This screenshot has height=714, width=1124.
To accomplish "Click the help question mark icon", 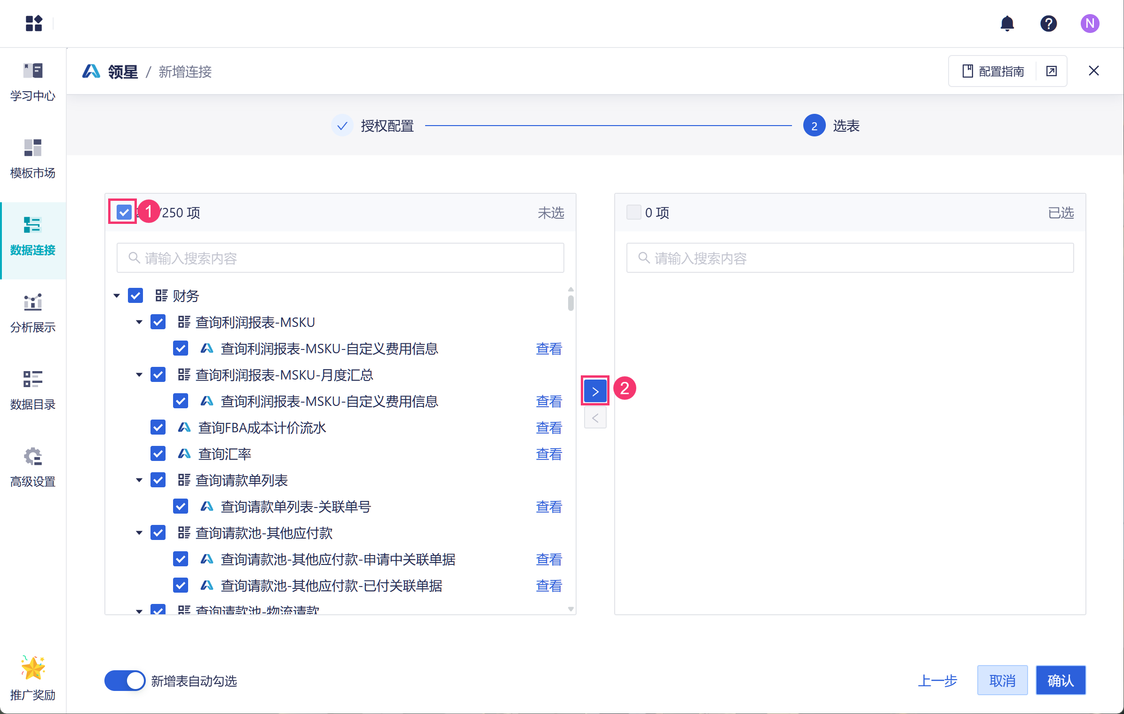I will (x=1048, y=24).
